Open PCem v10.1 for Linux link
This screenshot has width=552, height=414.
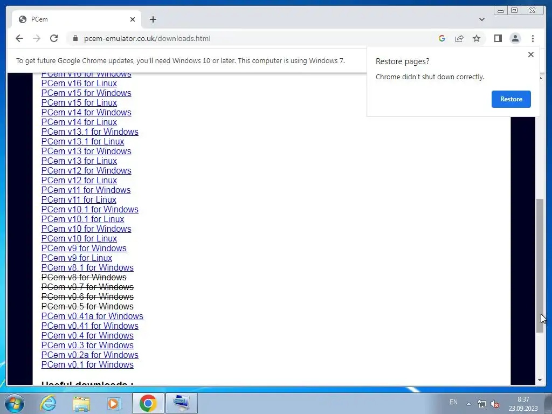[x=82, y=219]
